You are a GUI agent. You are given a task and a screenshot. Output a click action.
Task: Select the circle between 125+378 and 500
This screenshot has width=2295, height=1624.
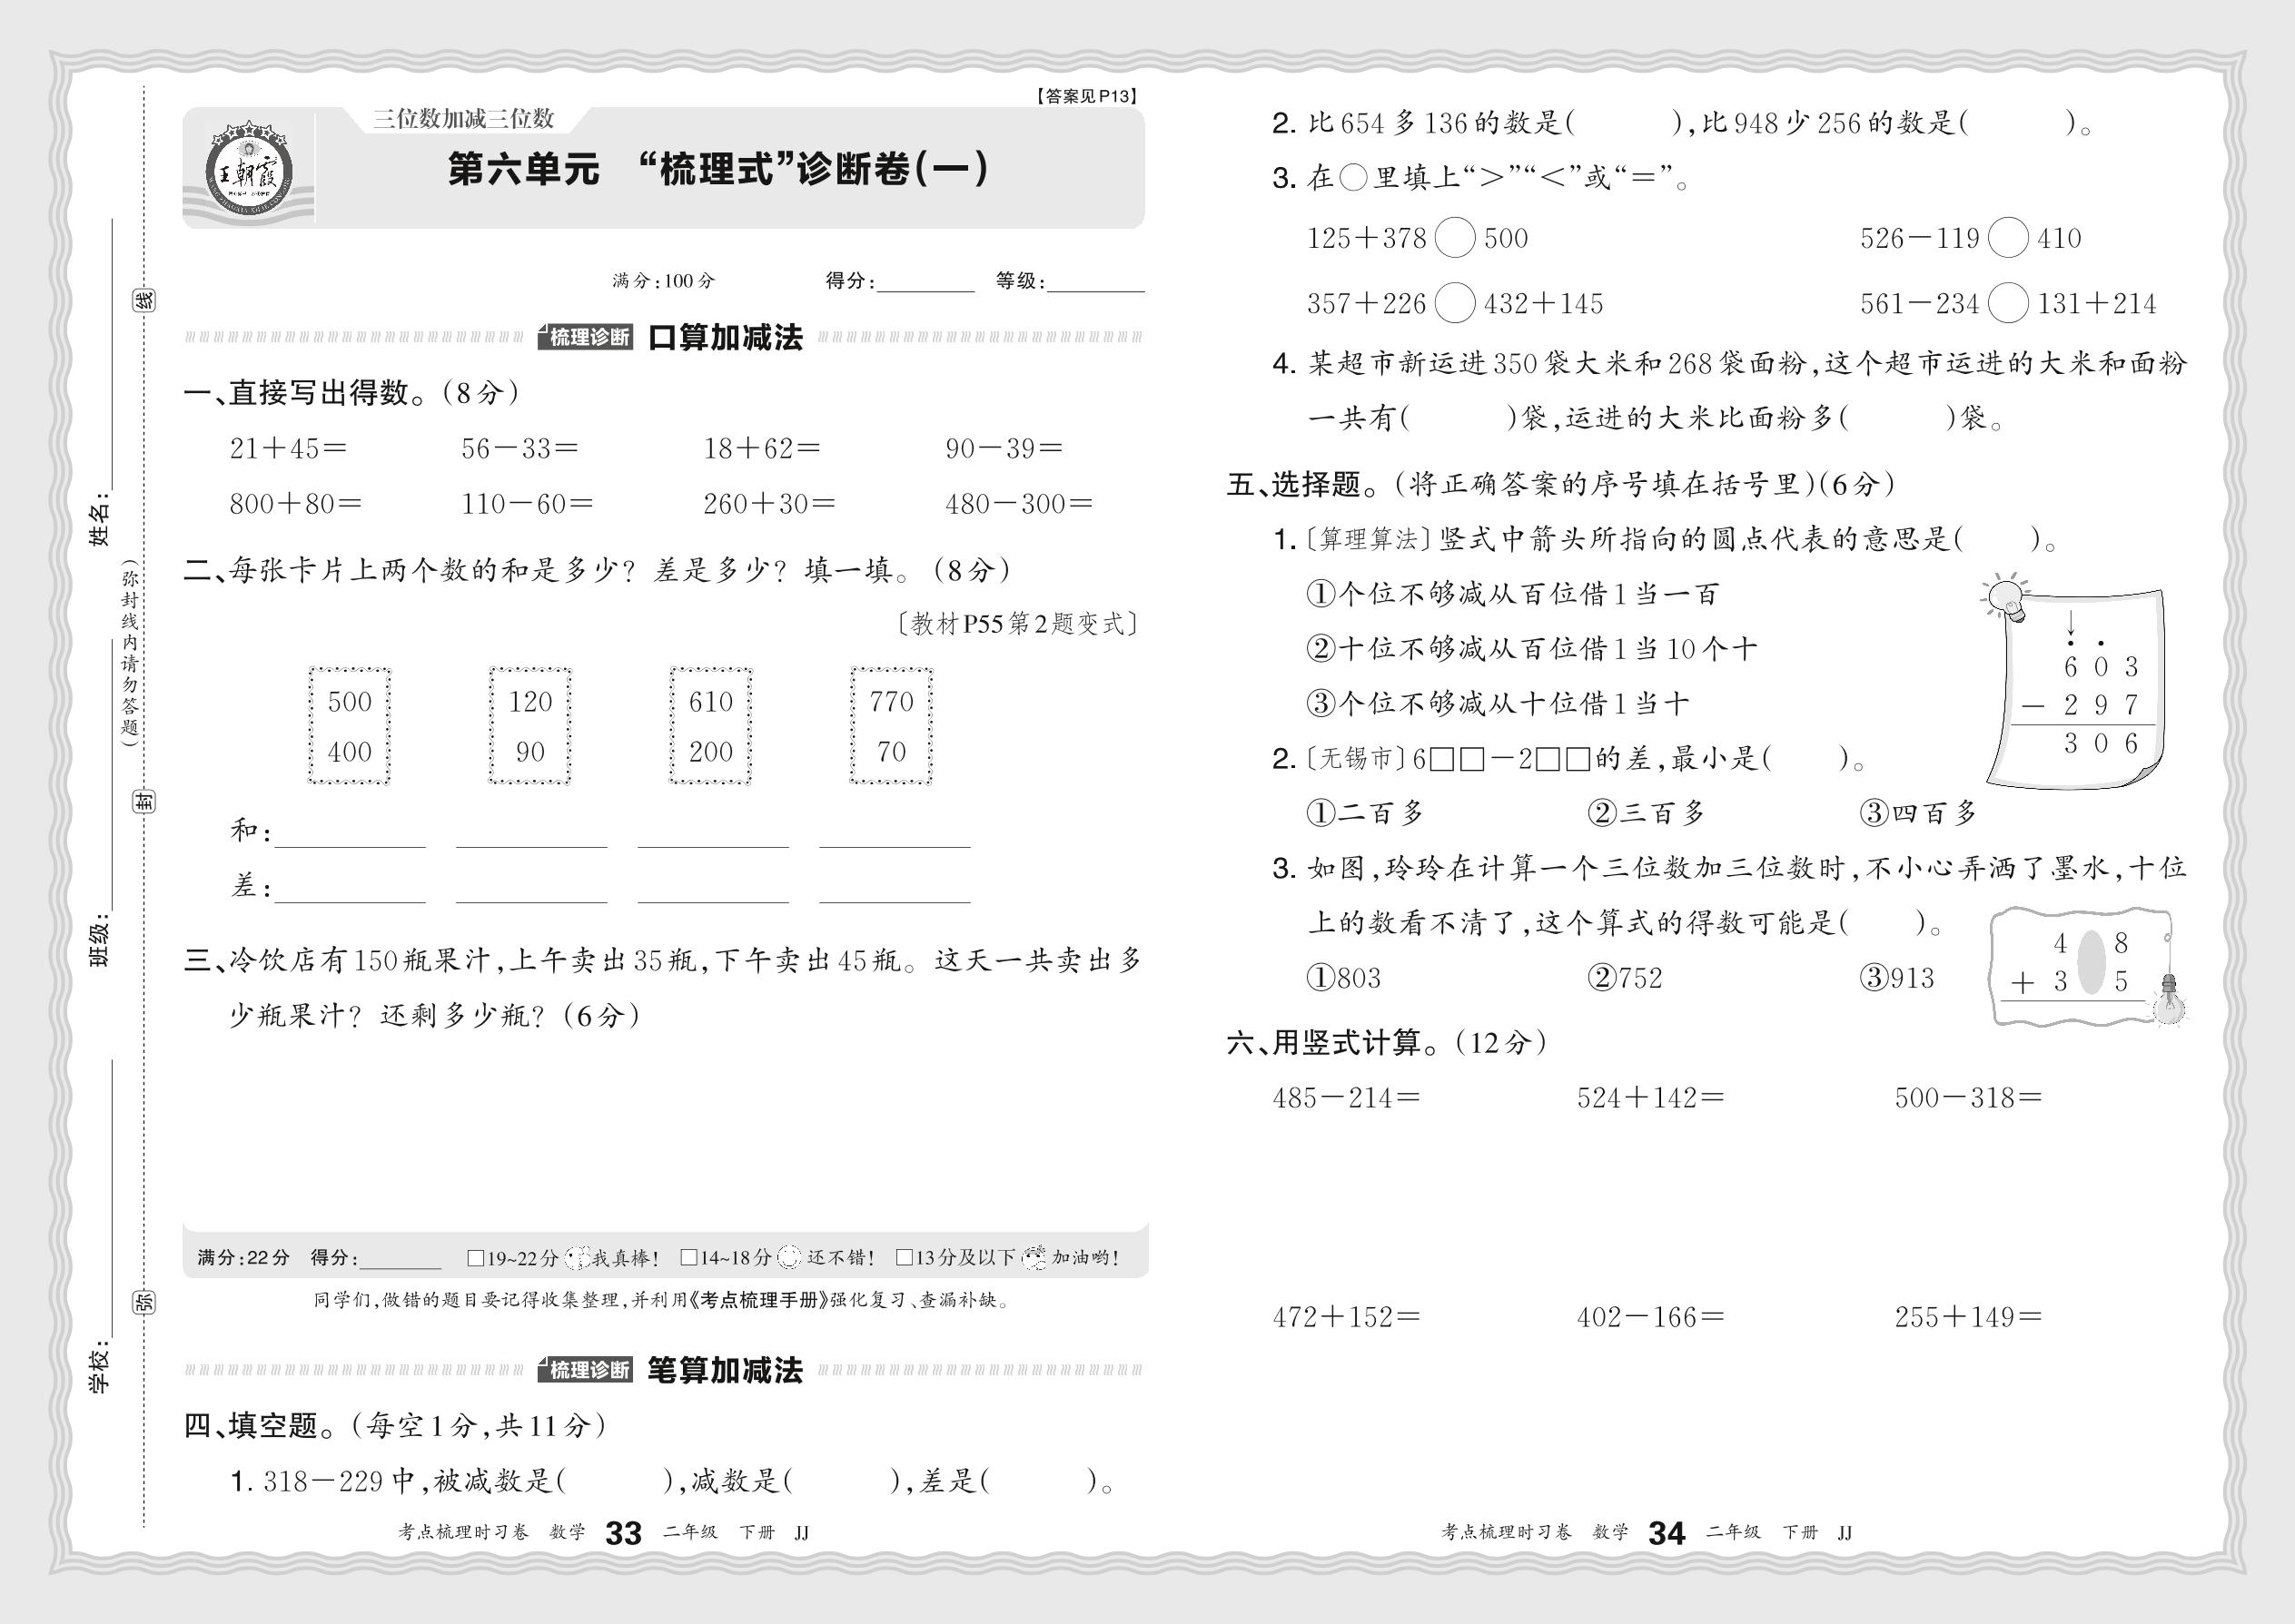[1455, 238]
